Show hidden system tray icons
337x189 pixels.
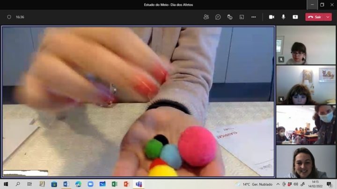[x=278, y=184]
